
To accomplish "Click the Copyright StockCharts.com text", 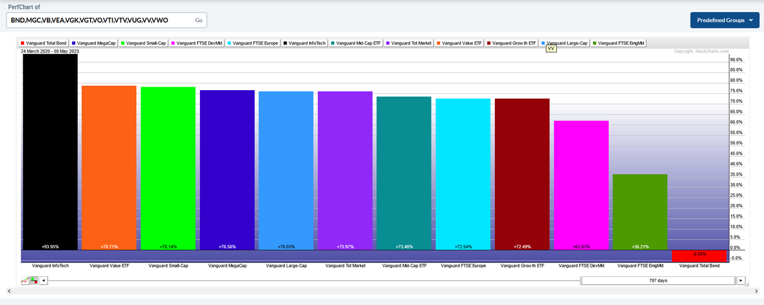I will 701,51.
